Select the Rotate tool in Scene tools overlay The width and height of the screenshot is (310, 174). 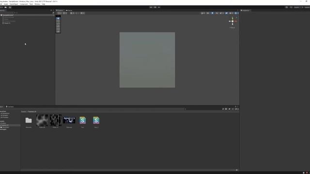click(x=58, y=24)
